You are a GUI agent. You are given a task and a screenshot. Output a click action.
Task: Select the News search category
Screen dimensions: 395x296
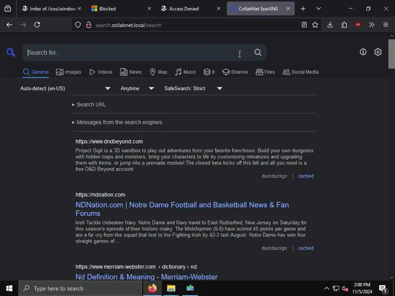[x=130, y=72]
